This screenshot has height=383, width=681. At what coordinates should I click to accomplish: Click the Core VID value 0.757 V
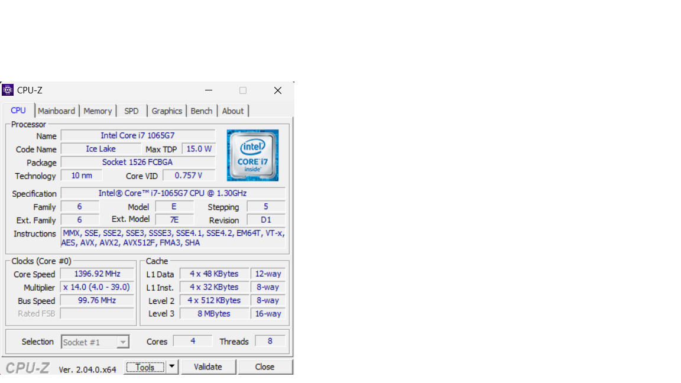[x=189, y=176]
